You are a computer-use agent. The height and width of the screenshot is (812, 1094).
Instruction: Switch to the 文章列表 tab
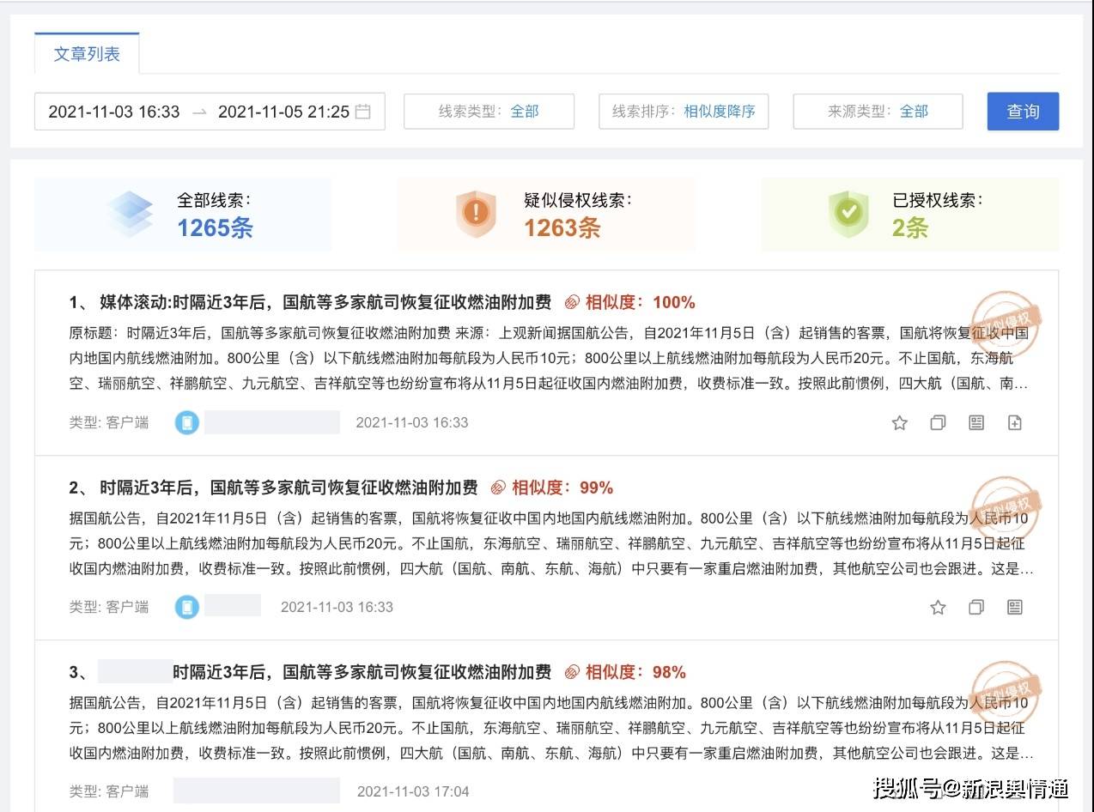coord(87,54)
